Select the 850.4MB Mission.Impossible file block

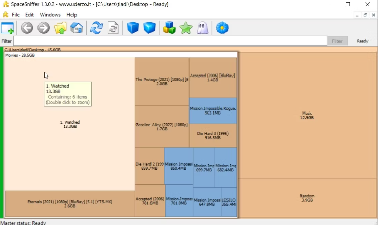(178, 166)
